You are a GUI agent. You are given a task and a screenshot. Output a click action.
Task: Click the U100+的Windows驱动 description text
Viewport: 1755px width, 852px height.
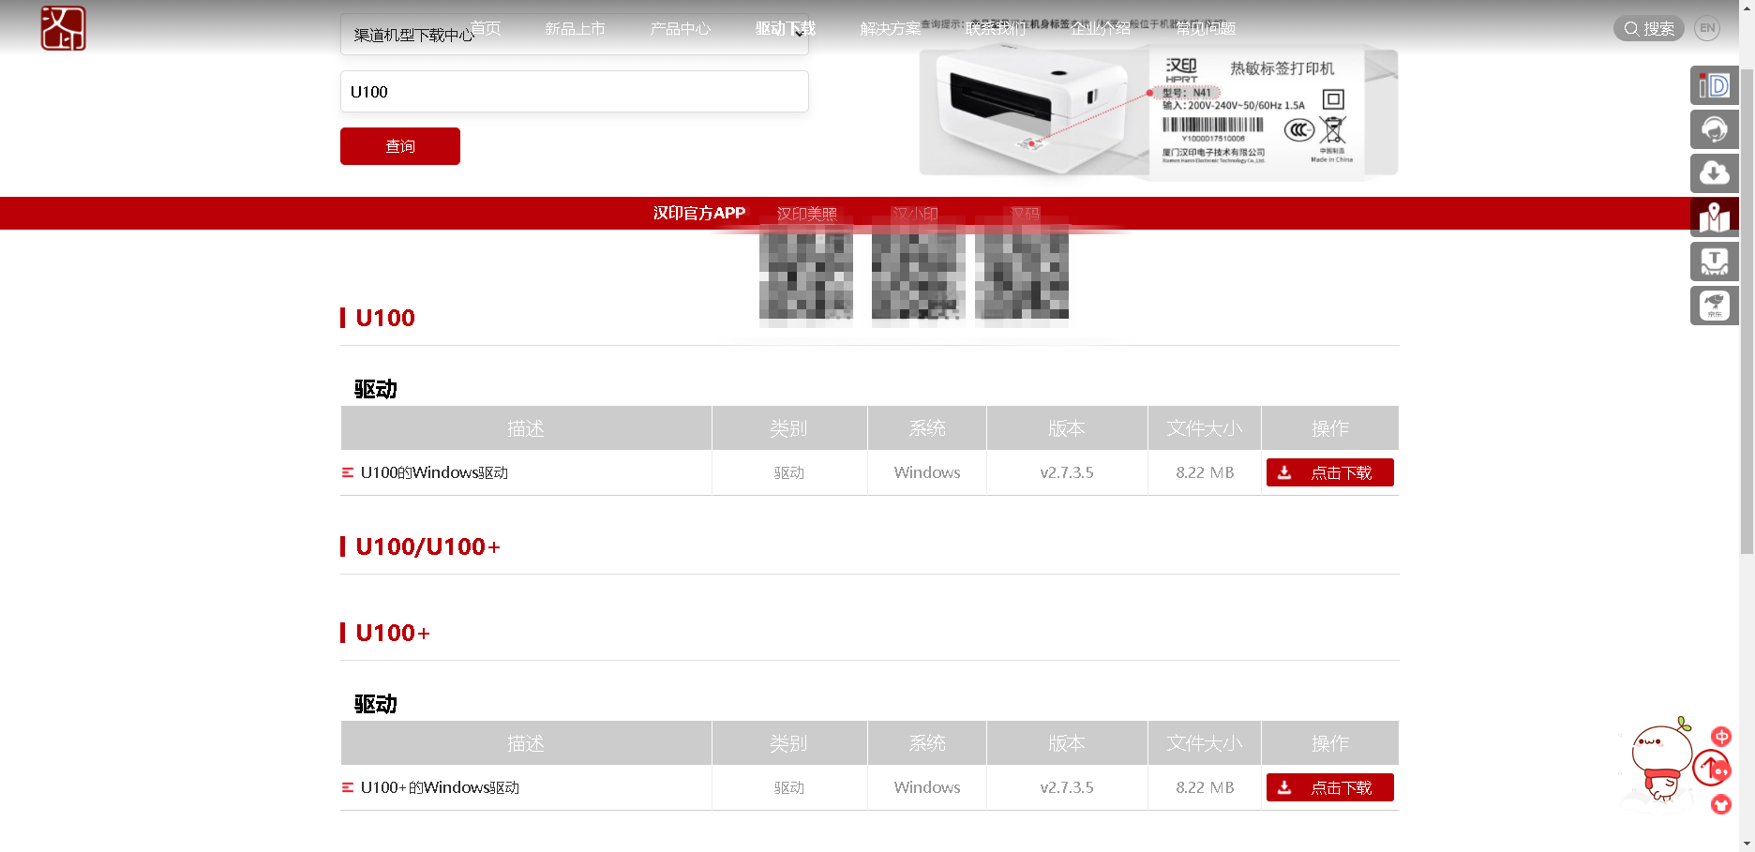(440, 787)
